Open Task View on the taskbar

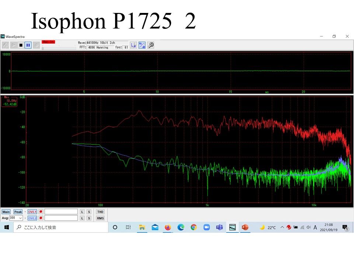pyautogui.click(x=128, y=227)
